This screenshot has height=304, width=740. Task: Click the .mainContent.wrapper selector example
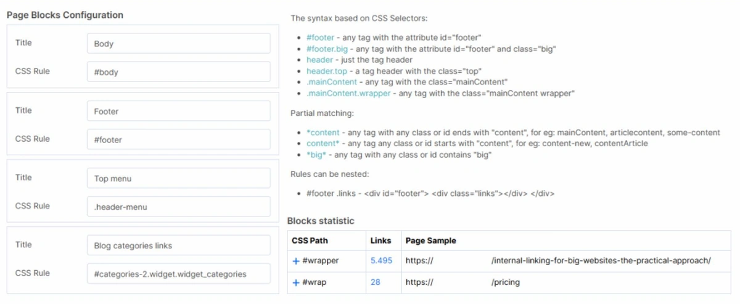tap(348, 93)
